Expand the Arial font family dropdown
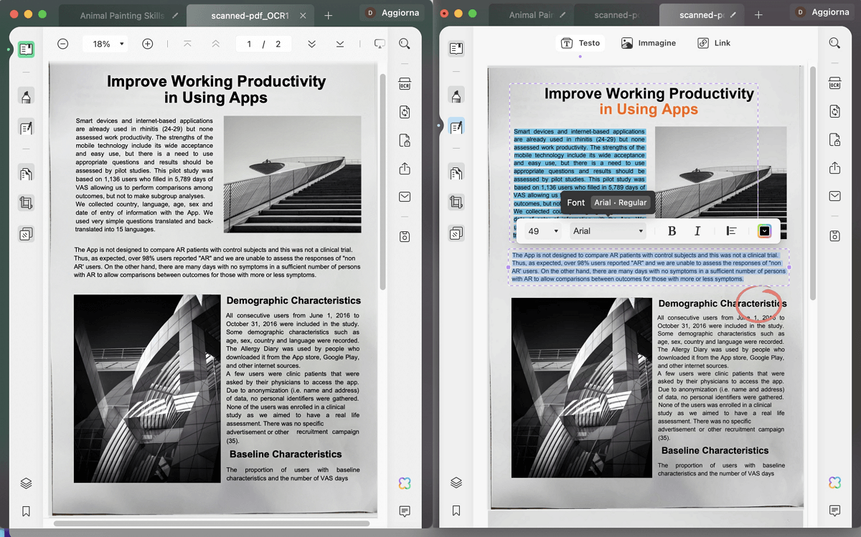This screenshot has height=537, width=861. click(x=608, y=231)
